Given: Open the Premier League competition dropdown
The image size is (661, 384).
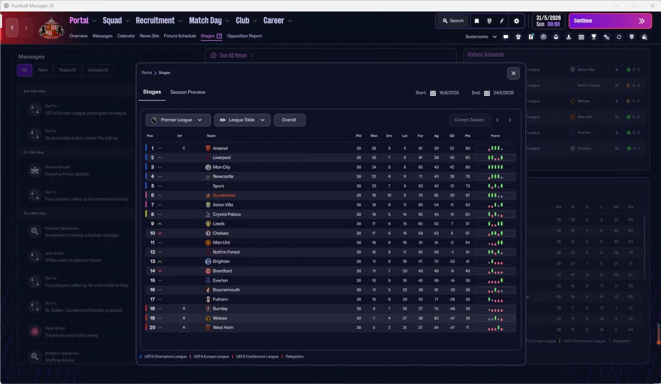Looking at the screenshot, I should 178,120.
